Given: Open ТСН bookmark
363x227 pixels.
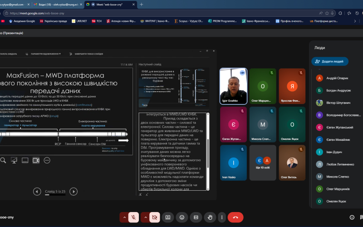Looking at the screenshot, I should coord(97,21).
